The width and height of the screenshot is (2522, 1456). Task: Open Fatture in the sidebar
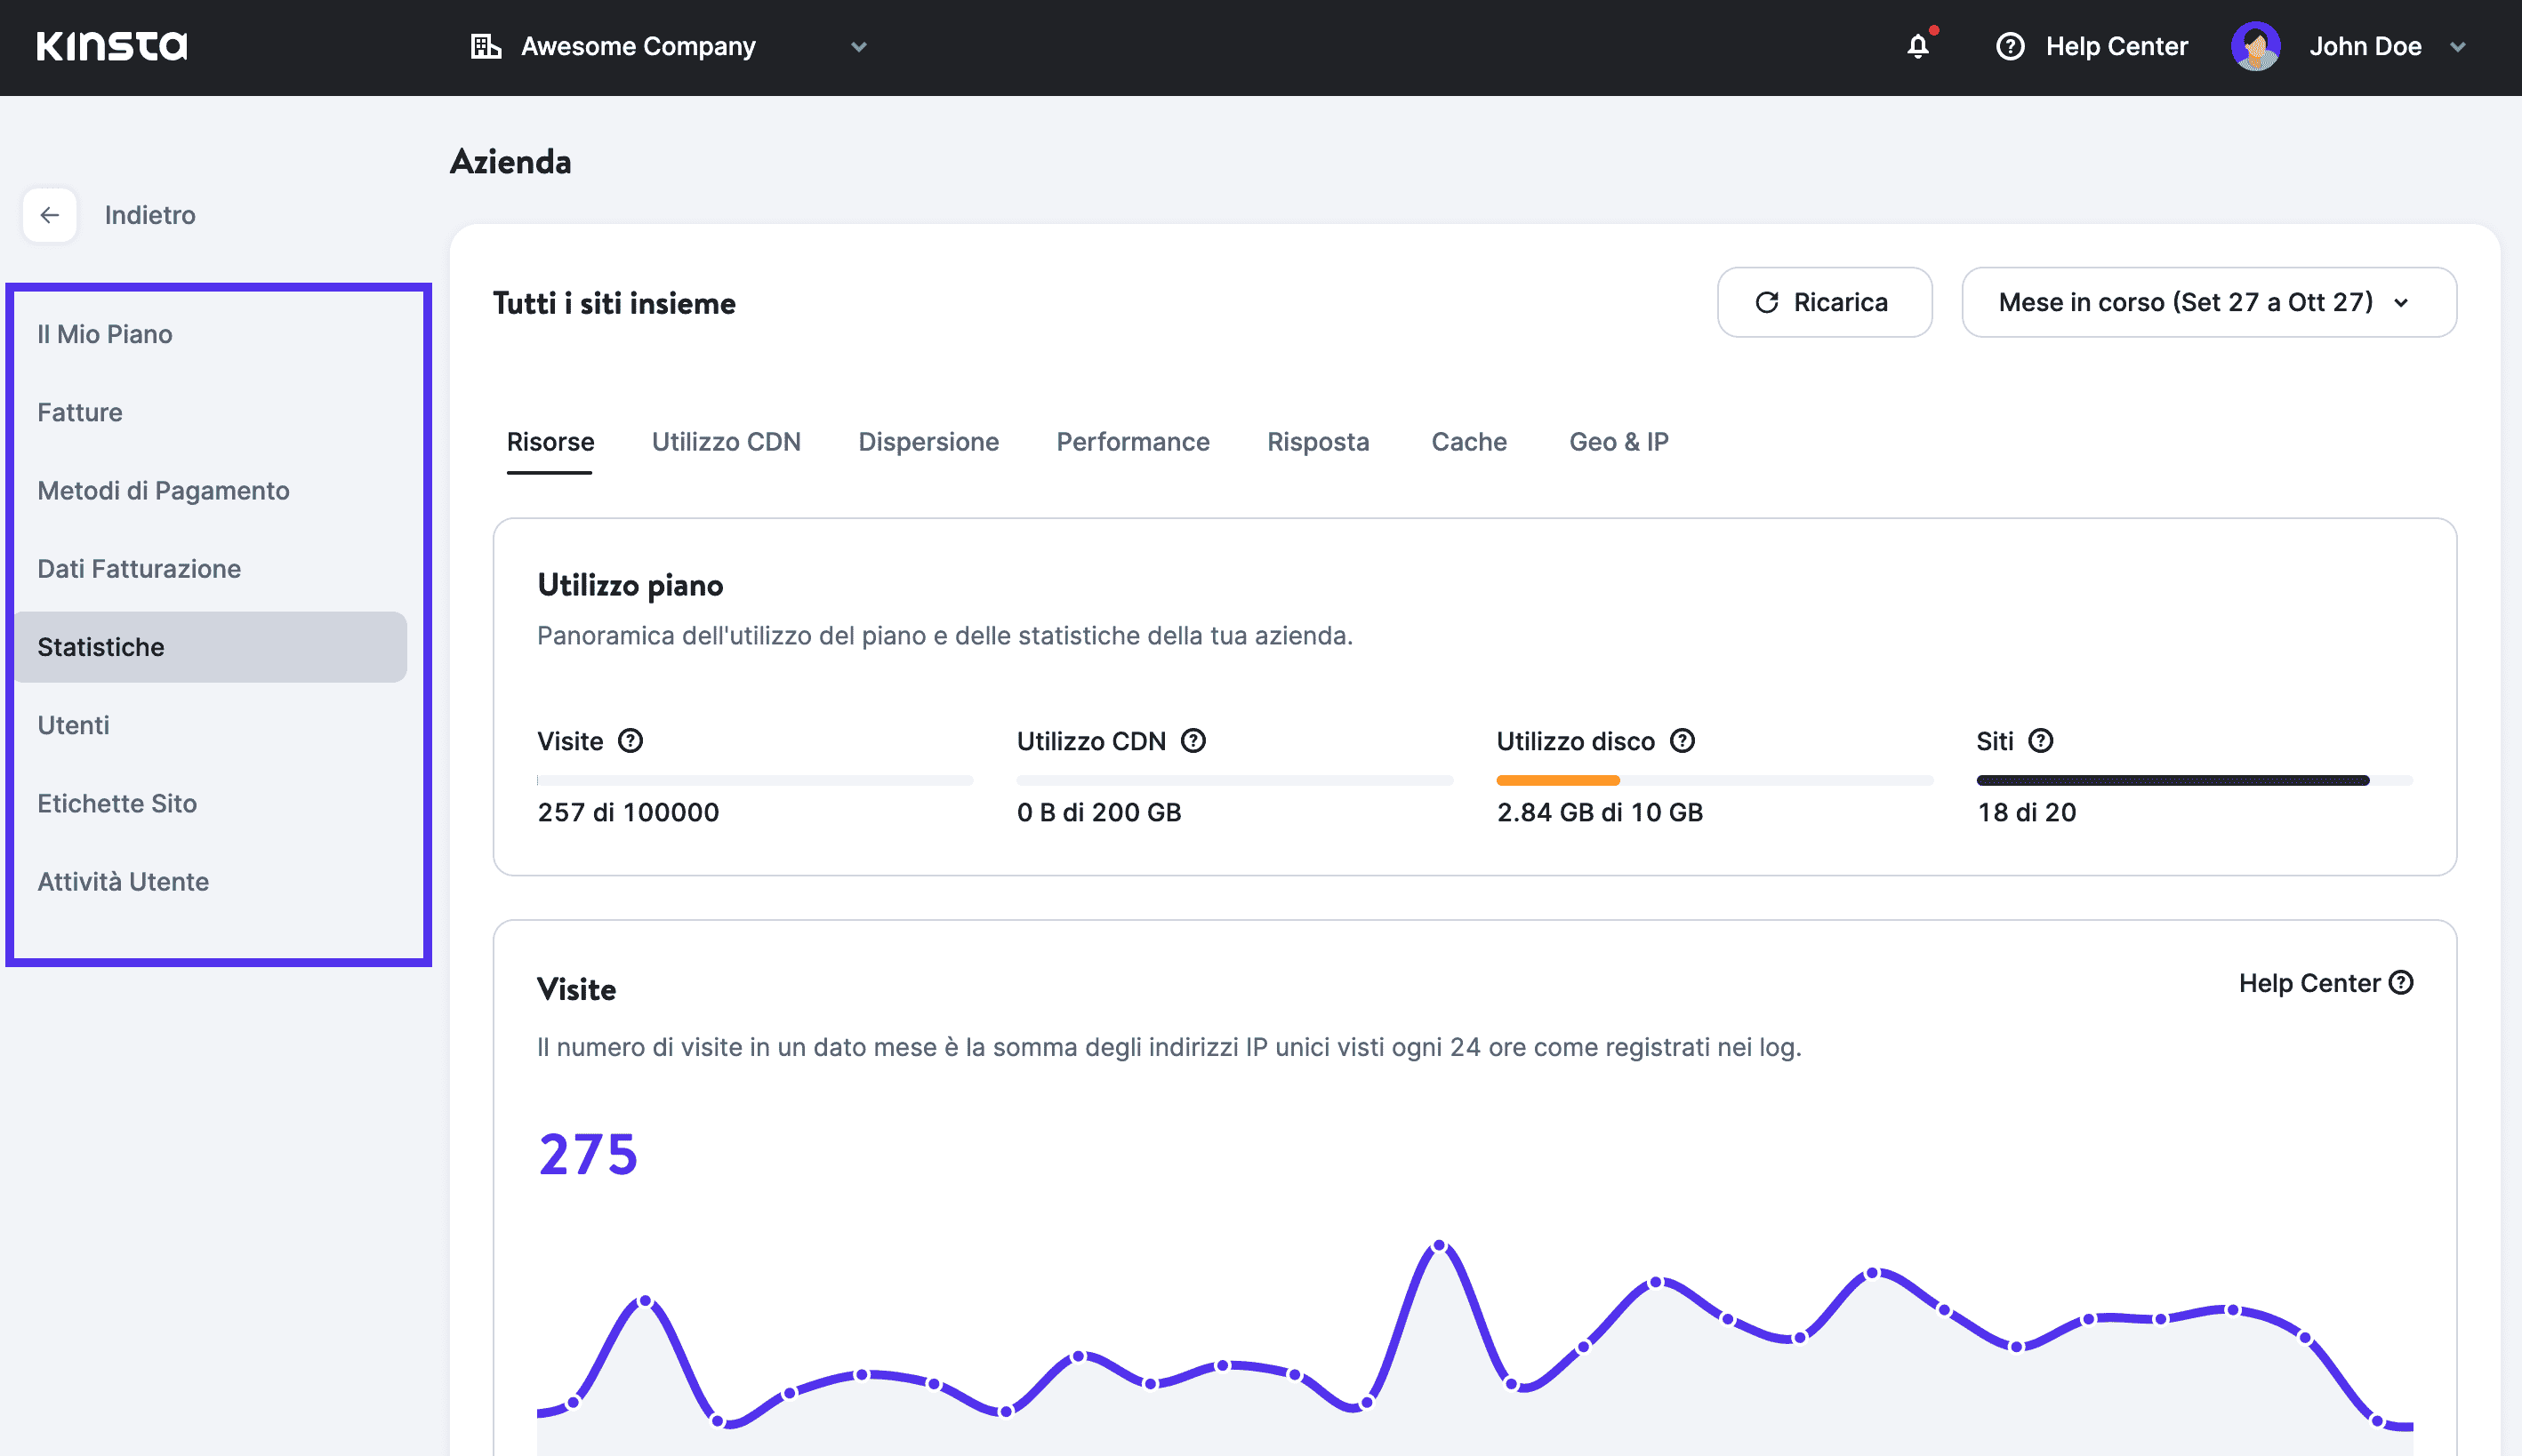[x=80, y=412]
